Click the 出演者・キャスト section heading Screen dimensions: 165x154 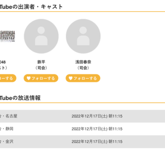pyautogui.click(x=31, y=7)
